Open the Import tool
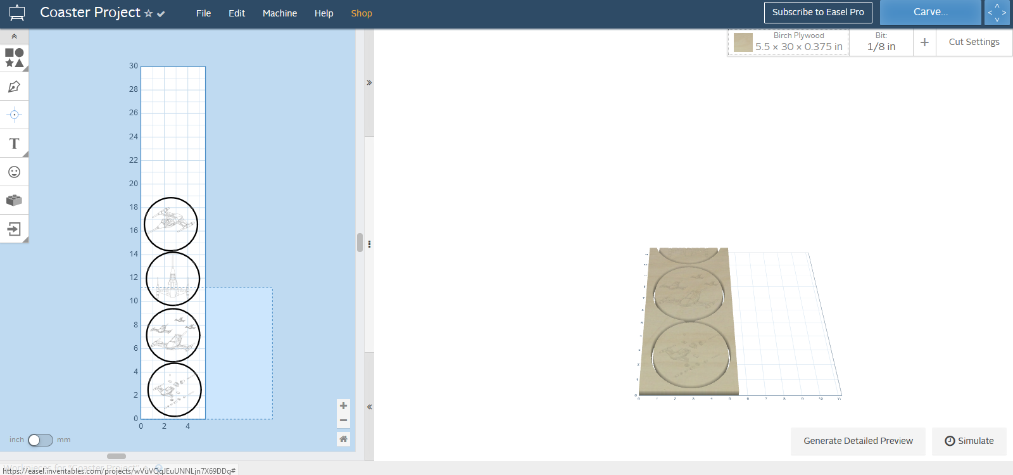Screen dimensions: 1013x475 coord(14,229)
